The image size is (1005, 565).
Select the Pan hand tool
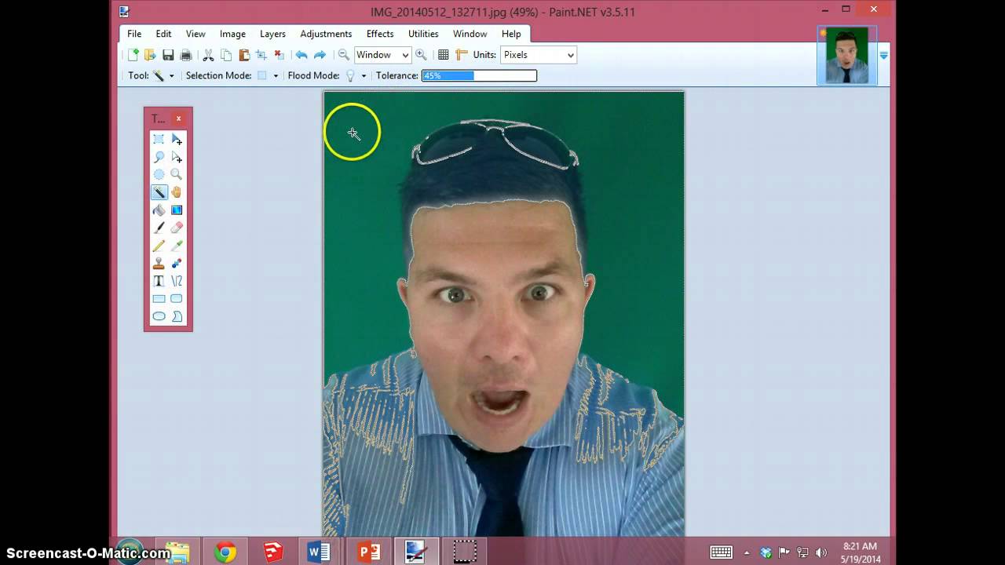[177, 192]
